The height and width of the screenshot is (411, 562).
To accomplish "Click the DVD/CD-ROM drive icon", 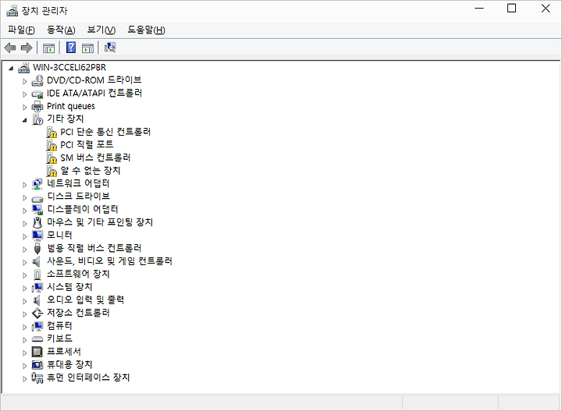I will pyautogui.click(x=37, y=80).
